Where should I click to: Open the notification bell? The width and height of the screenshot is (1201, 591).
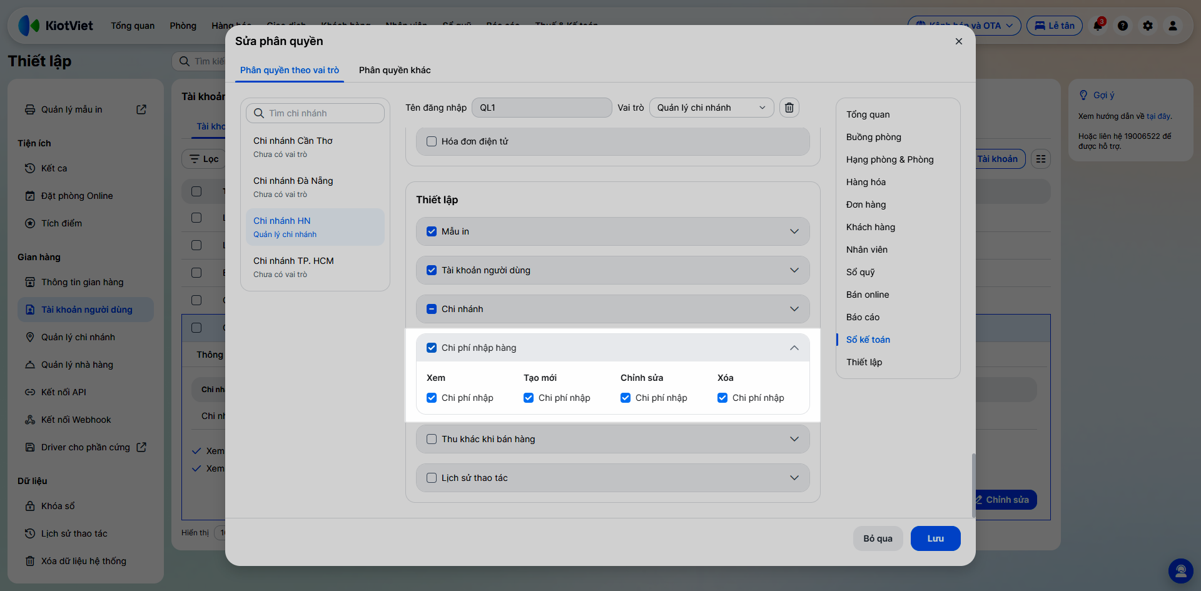(1098, 26)
